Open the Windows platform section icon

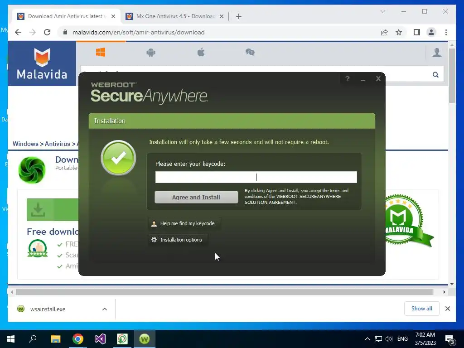point(101,53)
